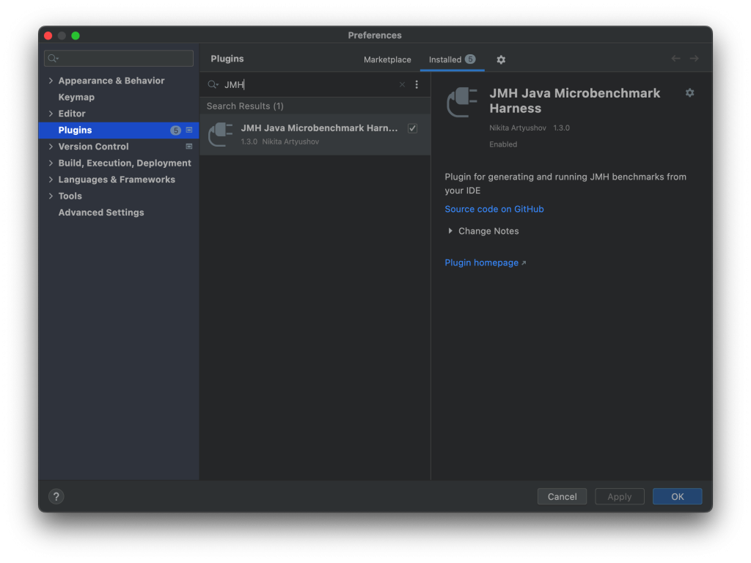Click the Enabled status label

coord(503,144)
